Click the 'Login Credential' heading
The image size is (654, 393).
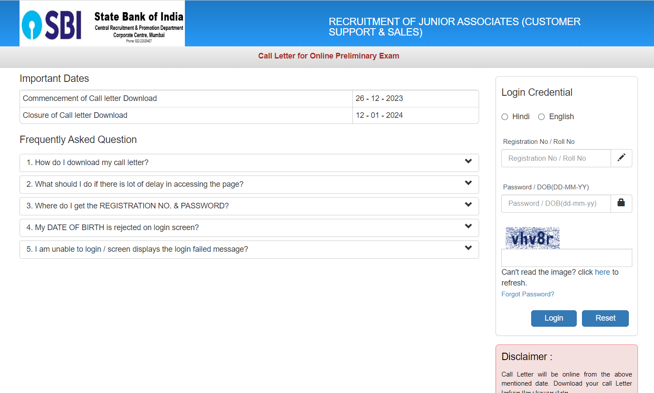click(537, 92)
